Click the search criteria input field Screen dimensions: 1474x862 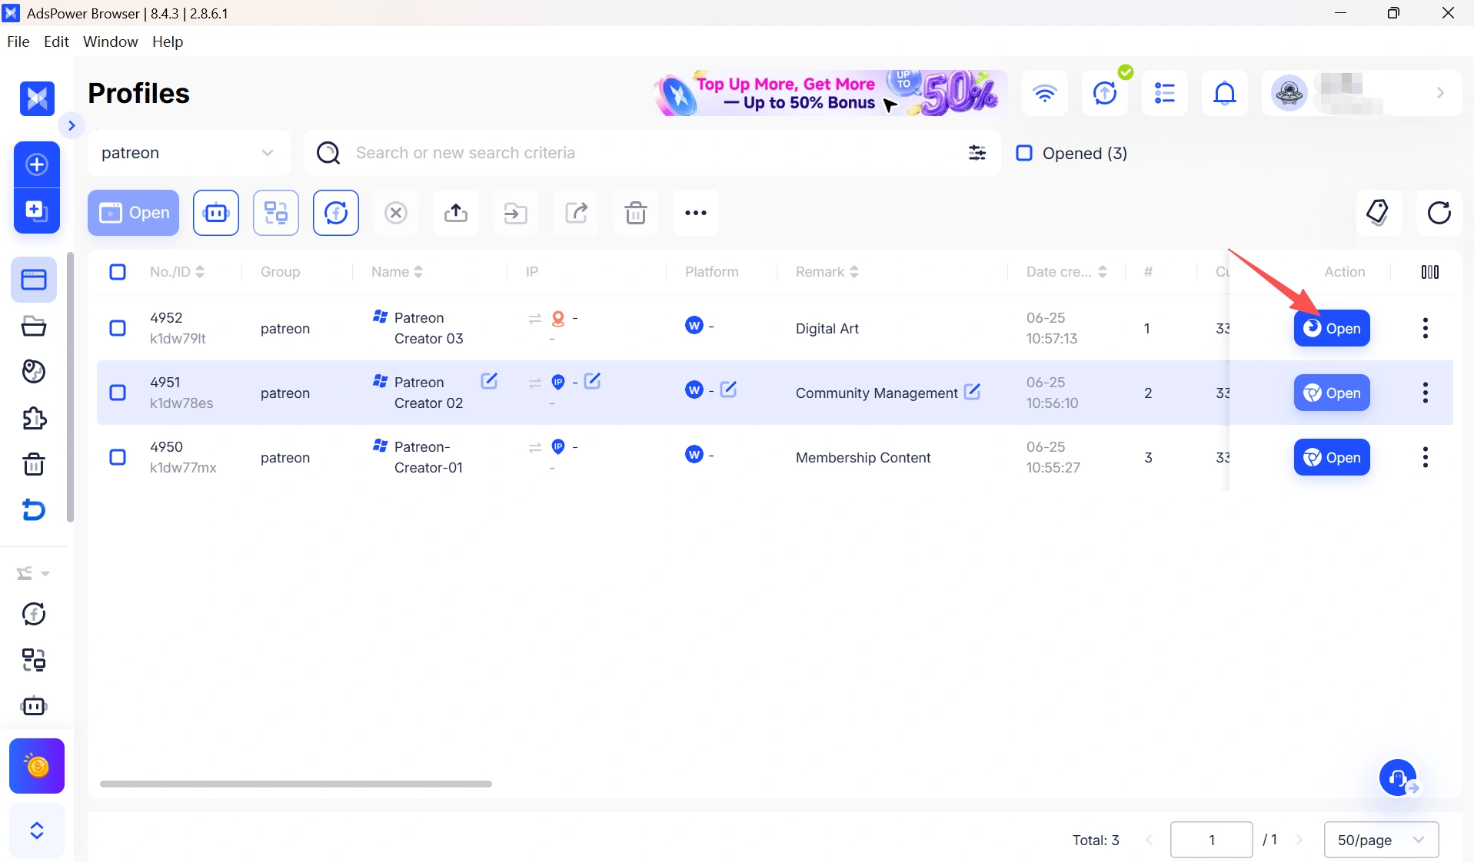coord(654,153)
